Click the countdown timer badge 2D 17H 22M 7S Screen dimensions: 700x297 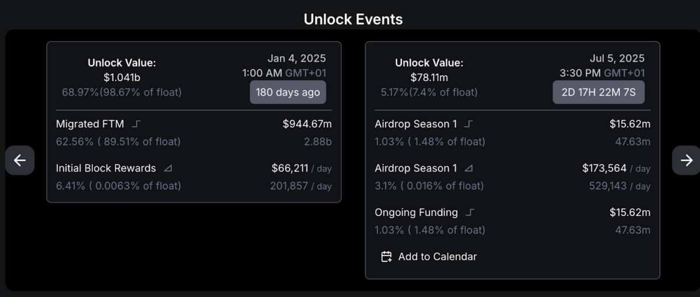coord(598,93)
